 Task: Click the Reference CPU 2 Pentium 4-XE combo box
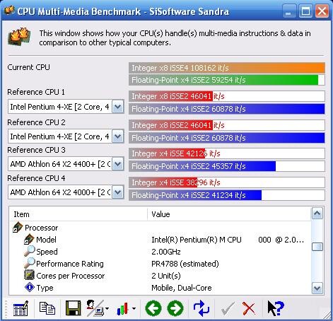[x=66, y=136]
